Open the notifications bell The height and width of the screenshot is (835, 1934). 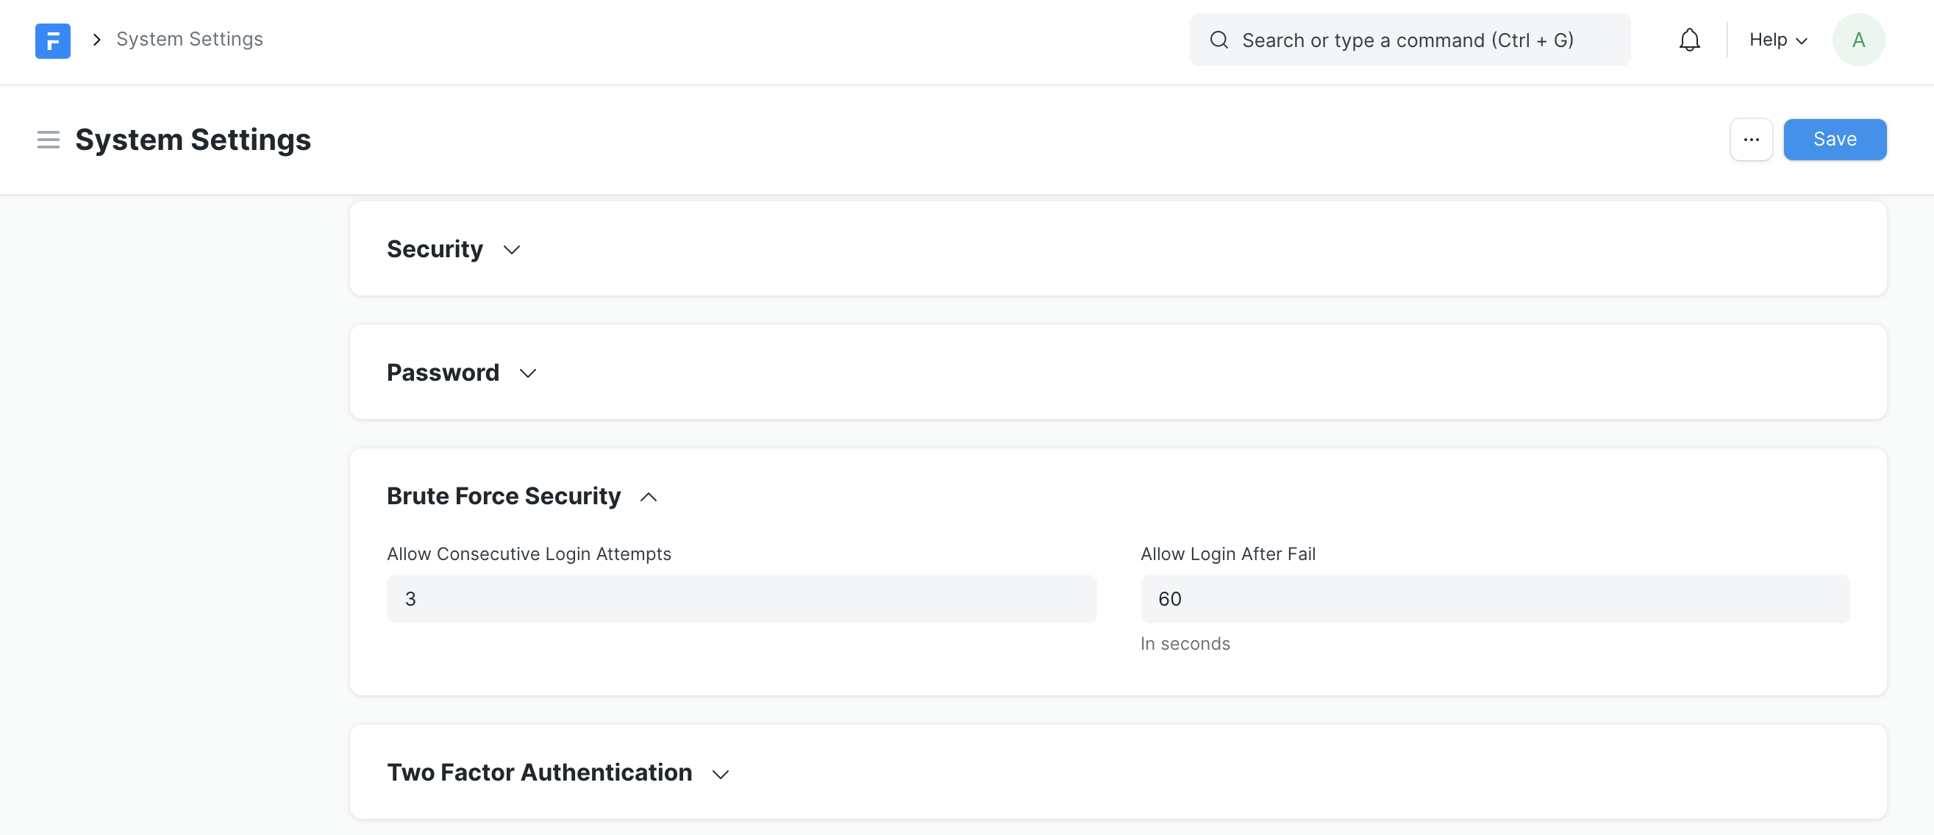pyautogui.click(x=1689, y=40)
